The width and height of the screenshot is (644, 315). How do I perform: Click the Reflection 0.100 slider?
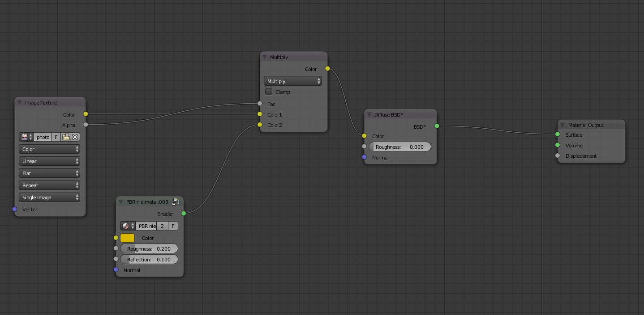pos(149,259)
